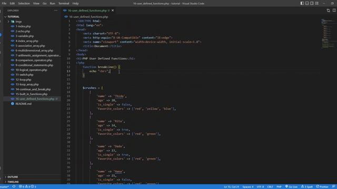Click the PHP icon beside 12-loop.php

(x=13, y=80)
